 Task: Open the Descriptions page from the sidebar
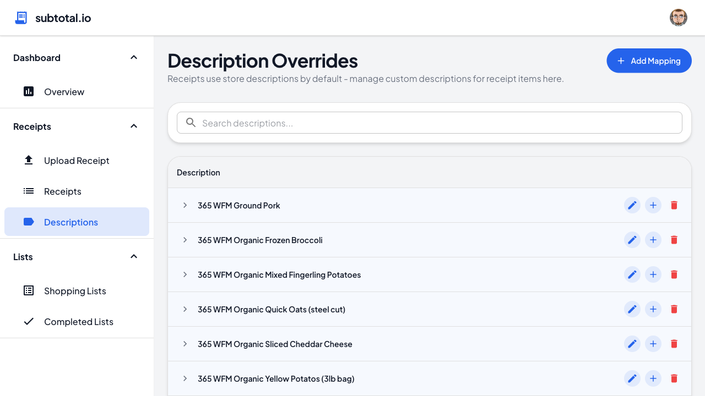coord(70,222)
